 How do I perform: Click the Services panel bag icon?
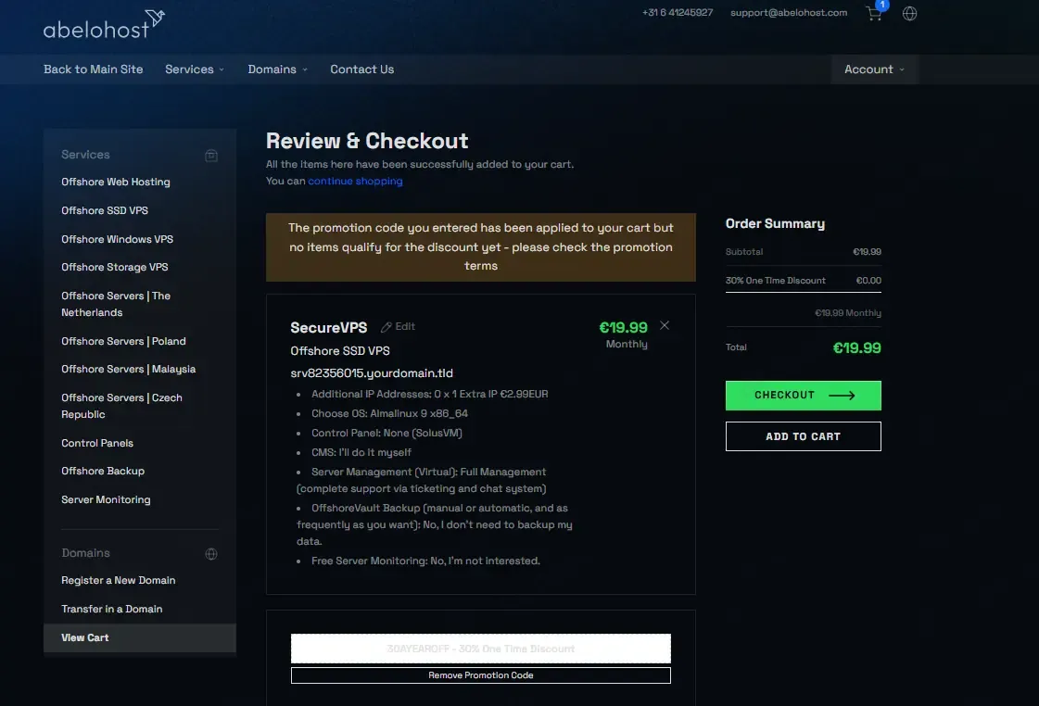(211, 156)
